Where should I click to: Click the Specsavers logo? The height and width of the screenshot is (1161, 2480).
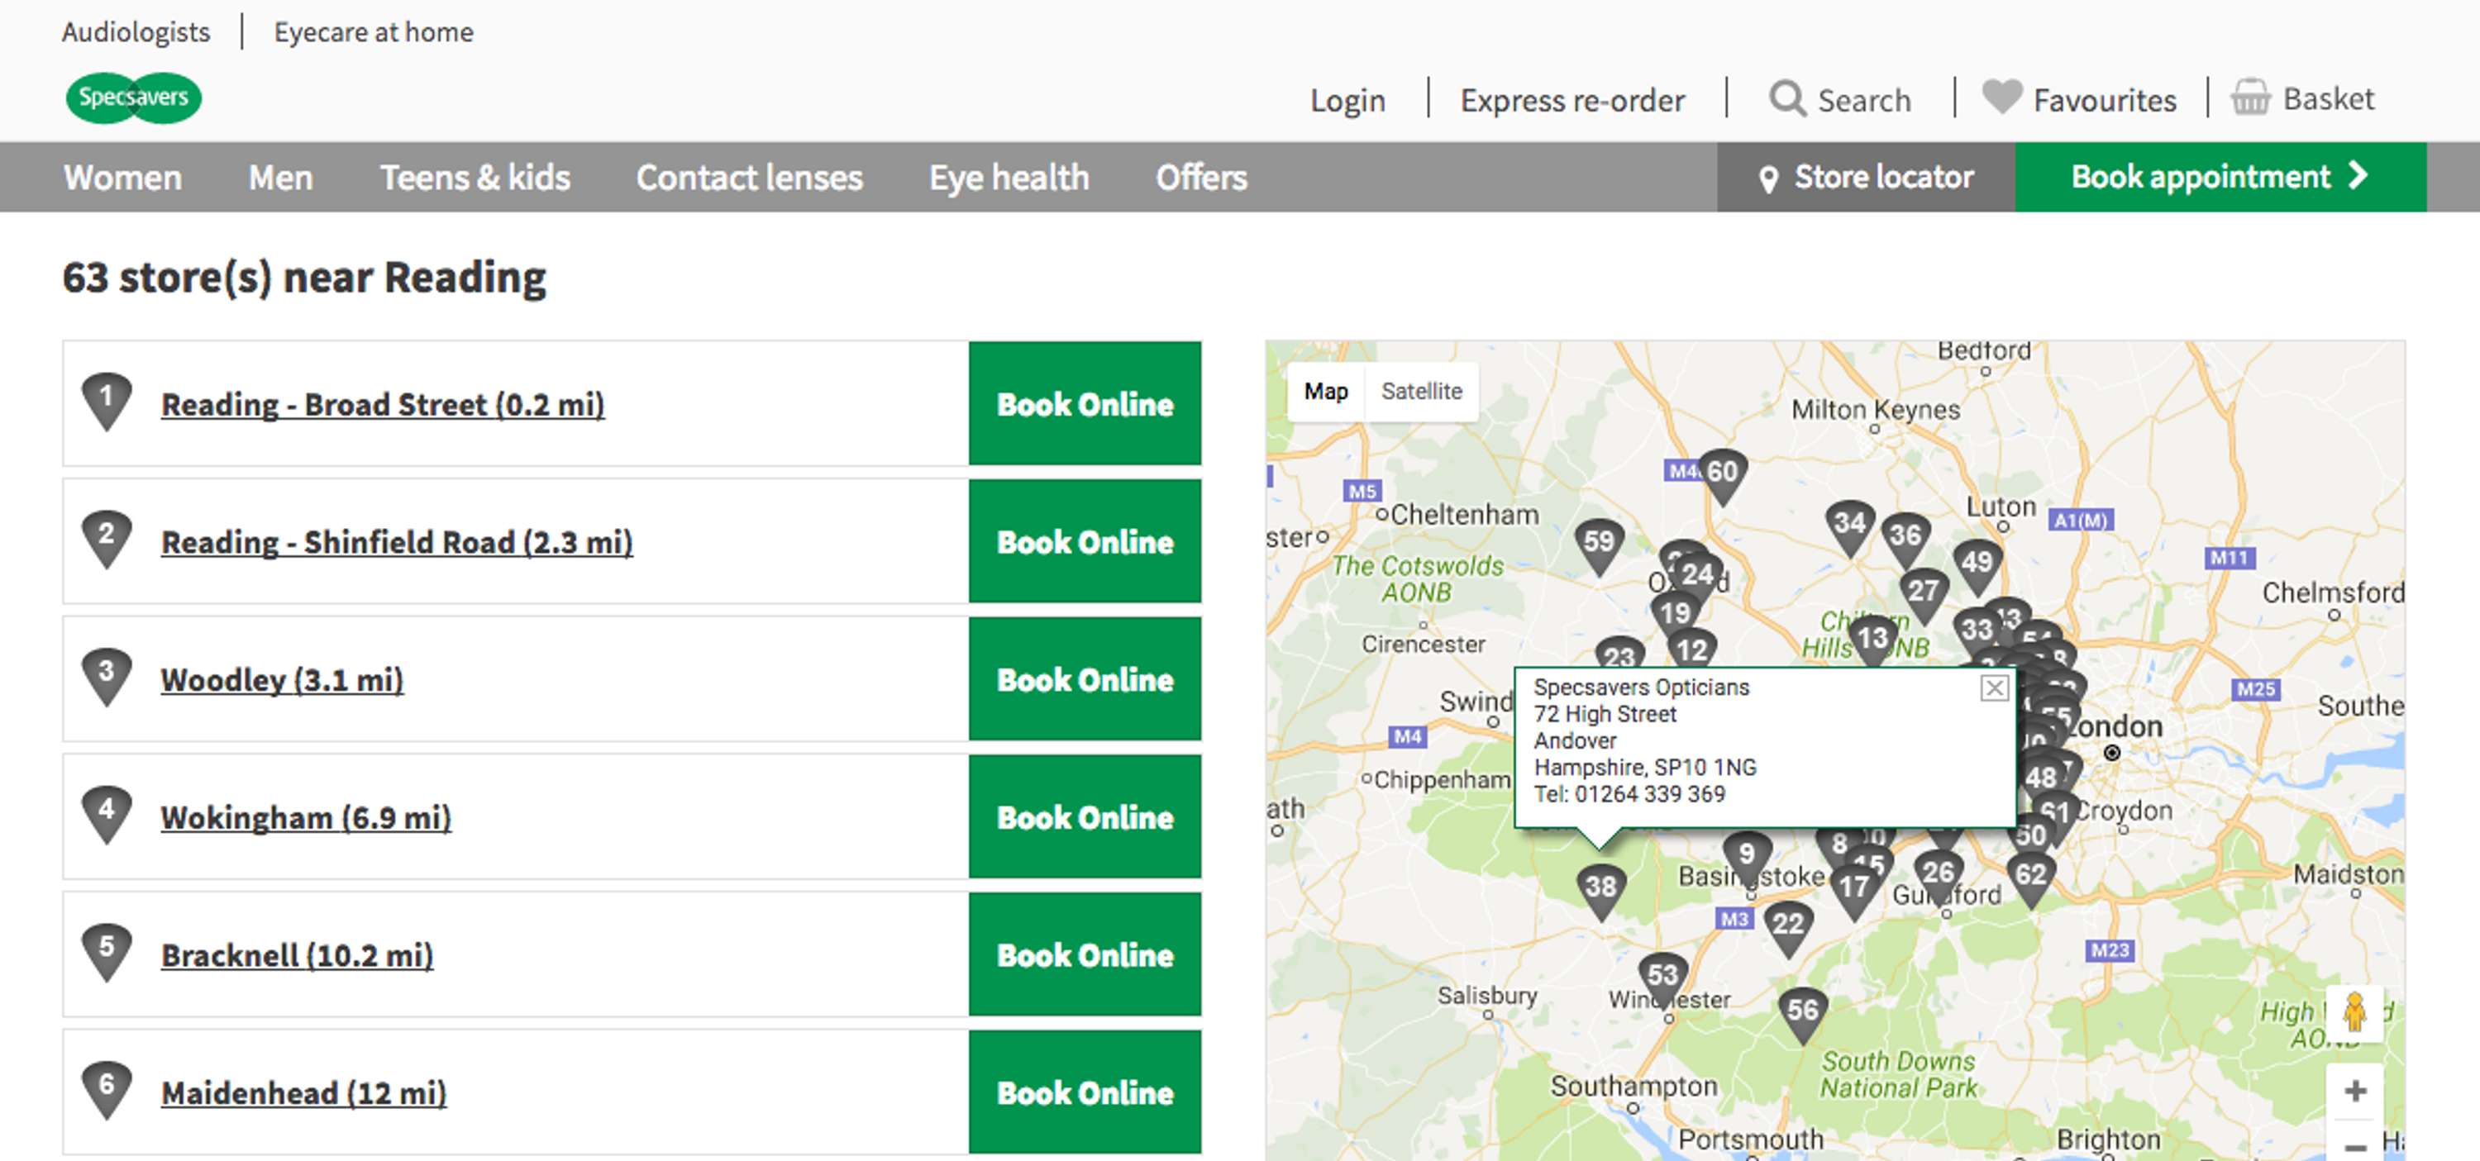point(133,98)
